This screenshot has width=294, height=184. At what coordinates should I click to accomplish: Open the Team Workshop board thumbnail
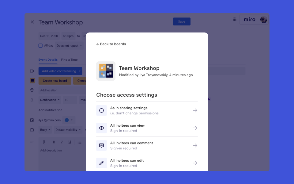(106, 71)
